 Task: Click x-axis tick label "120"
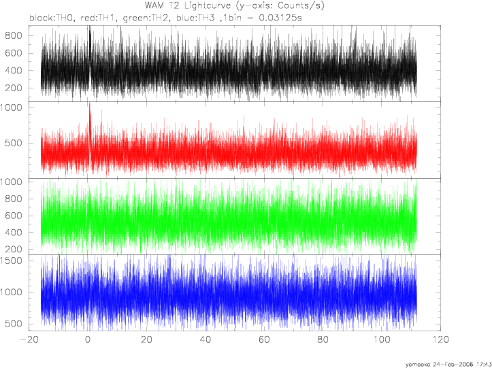[440, 340]
